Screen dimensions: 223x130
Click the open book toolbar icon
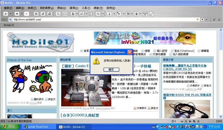point(65,14)
